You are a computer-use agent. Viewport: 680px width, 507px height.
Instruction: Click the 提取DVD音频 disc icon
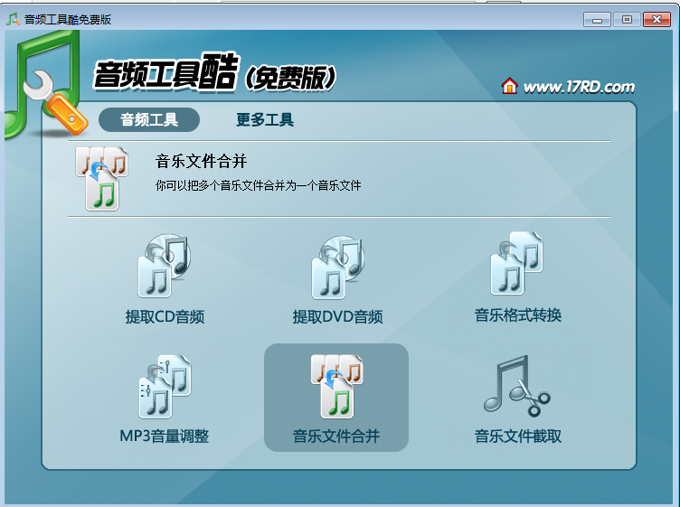[337, 267]
